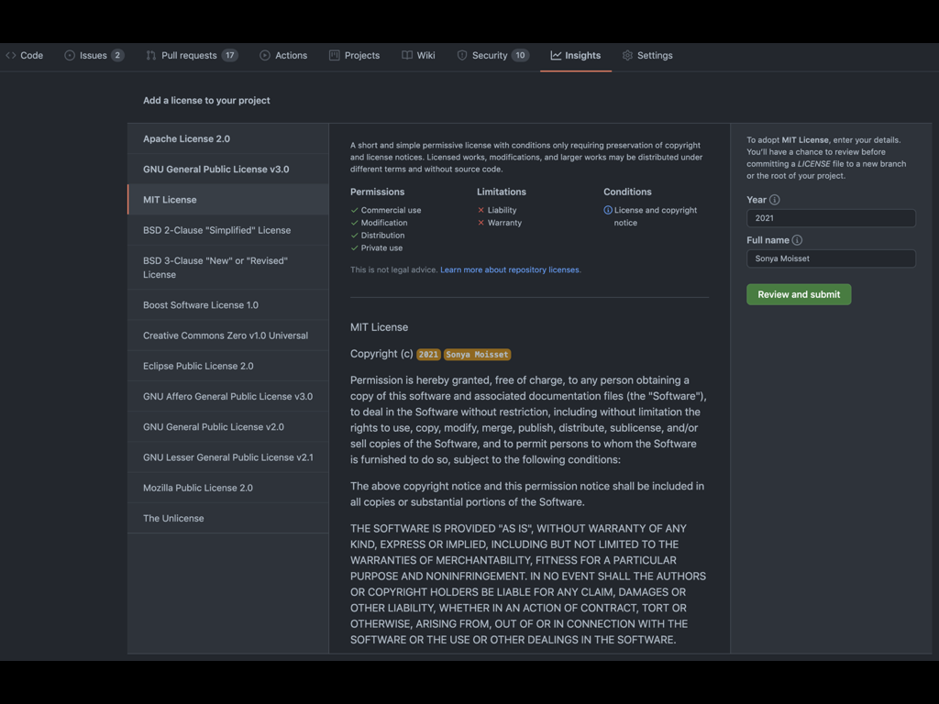Image resolution: width=939 pixels, height=704 pixels.
Task: Click the Permissions heading
Action: click(377, 192)
